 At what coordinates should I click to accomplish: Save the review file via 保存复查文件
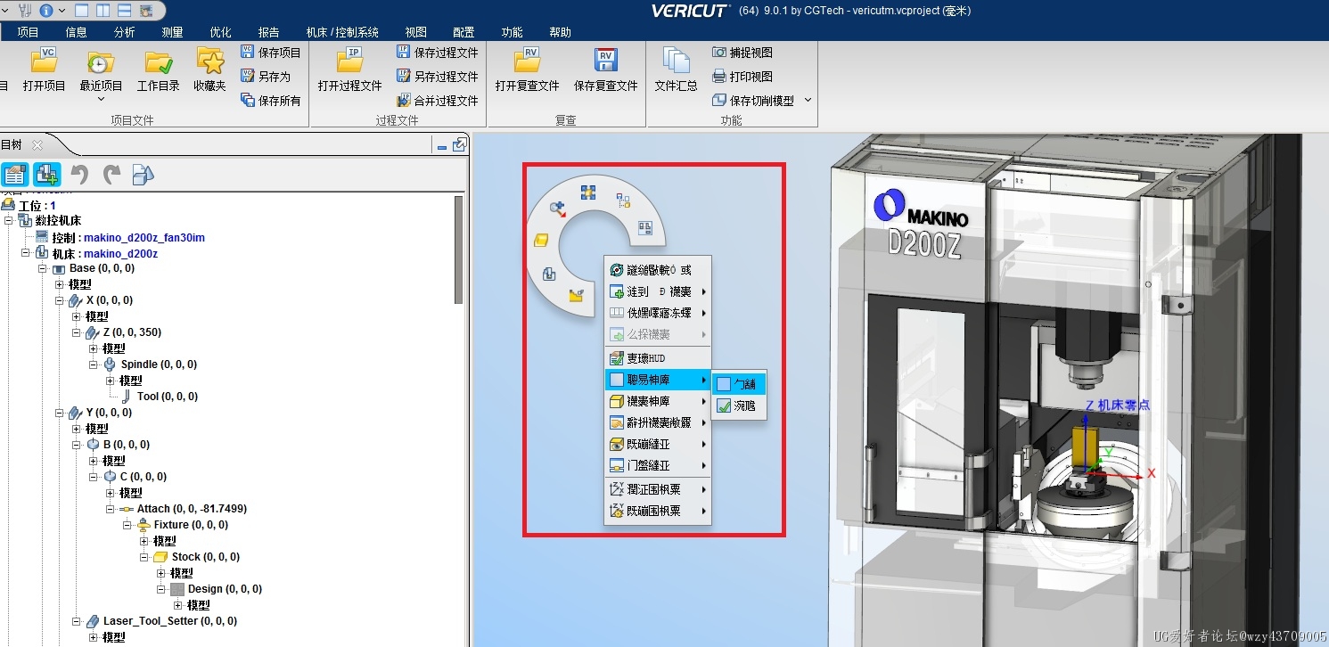606,70
